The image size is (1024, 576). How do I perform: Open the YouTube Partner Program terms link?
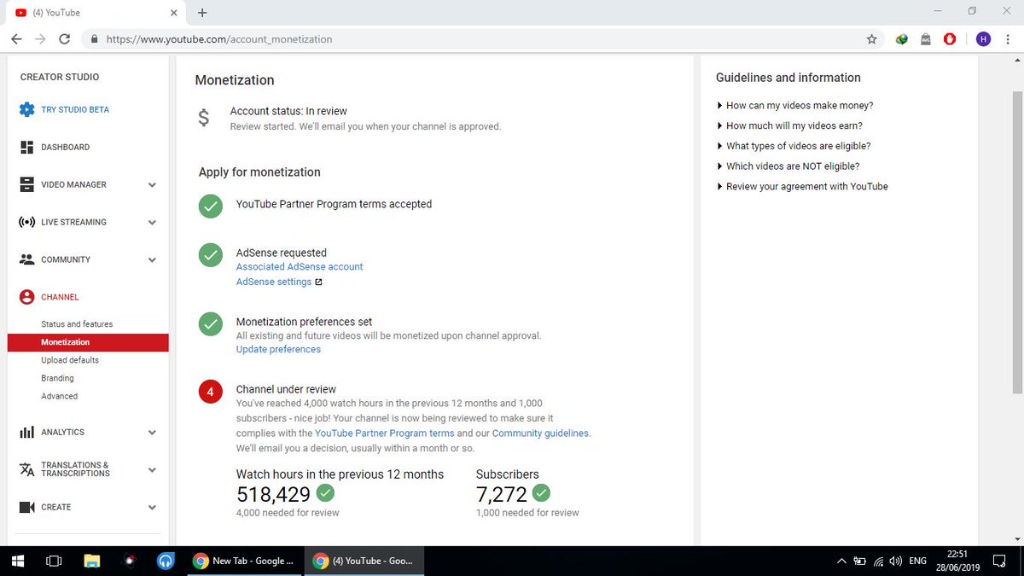click(384, 433)
